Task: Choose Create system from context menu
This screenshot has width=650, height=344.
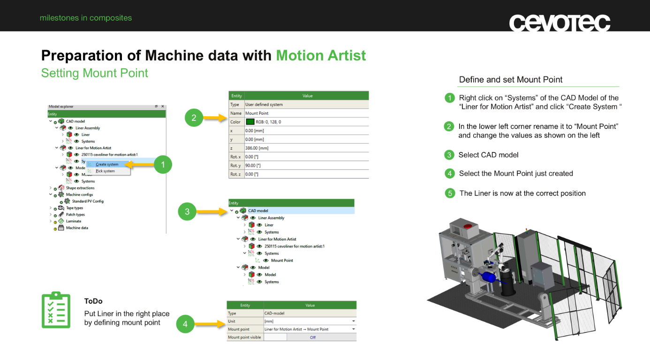Action: point(108,165)
